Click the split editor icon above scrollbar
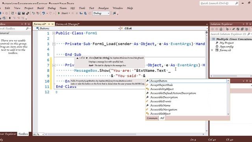Screen dimensions: 252x142 point(207,32)
